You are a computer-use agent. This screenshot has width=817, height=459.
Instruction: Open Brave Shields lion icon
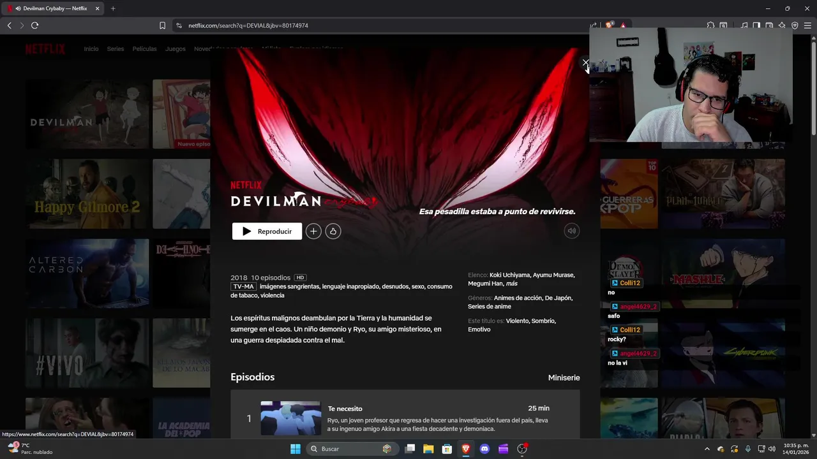click(610, 25)
